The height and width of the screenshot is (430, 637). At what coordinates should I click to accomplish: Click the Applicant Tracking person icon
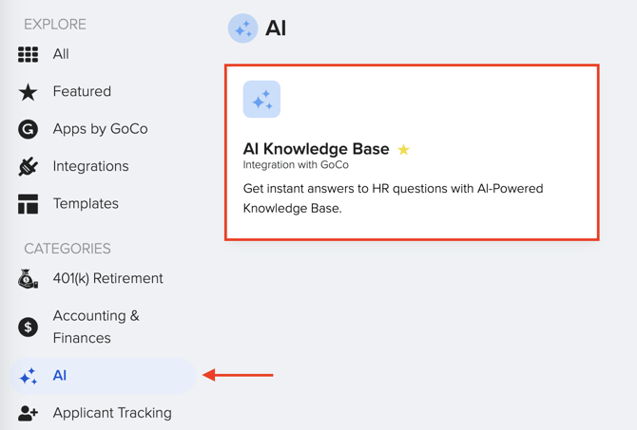[x=29, y=413]
